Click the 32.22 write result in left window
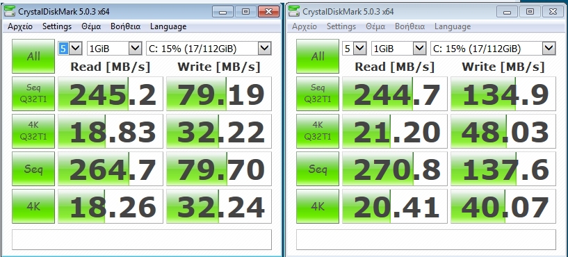The width and height of the screenshot is (568, 257). (219, 131)
